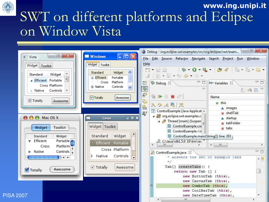
Task: Click the Save disk icon in Eclipse toolbar
Action: 158,70
